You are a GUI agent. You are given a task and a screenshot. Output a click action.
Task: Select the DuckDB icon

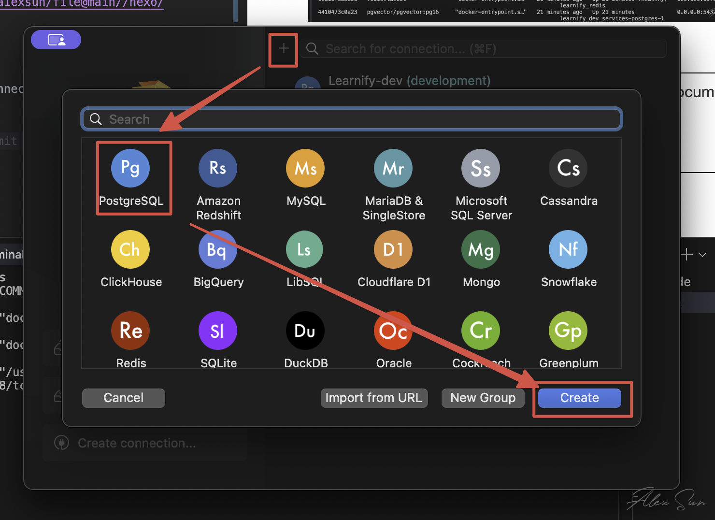click(305, 331)
